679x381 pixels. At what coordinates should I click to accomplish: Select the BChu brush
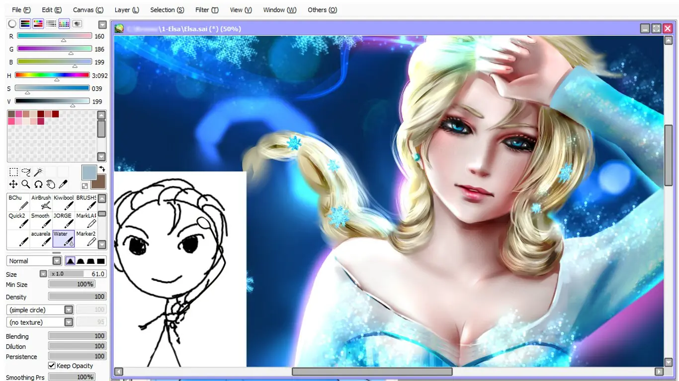tap(18, 202)
